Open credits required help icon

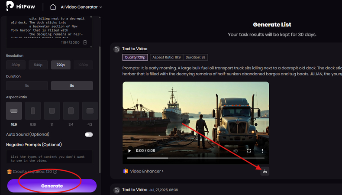click(x=55, y=172)
